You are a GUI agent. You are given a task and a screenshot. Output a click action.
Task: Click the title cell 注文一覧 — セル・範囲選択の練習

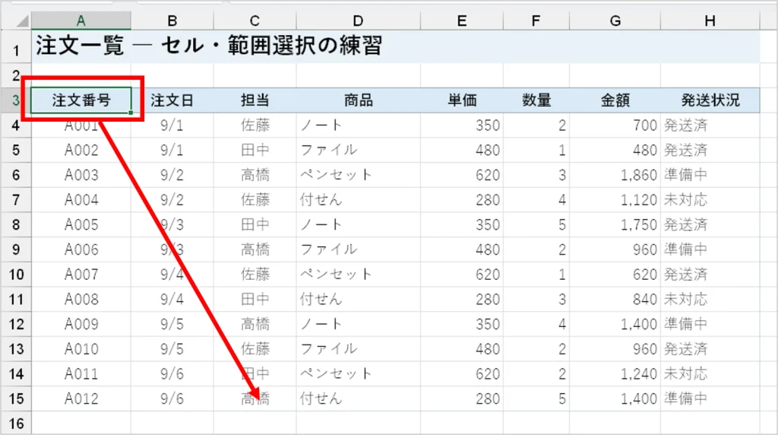click(x=209, y=46)
